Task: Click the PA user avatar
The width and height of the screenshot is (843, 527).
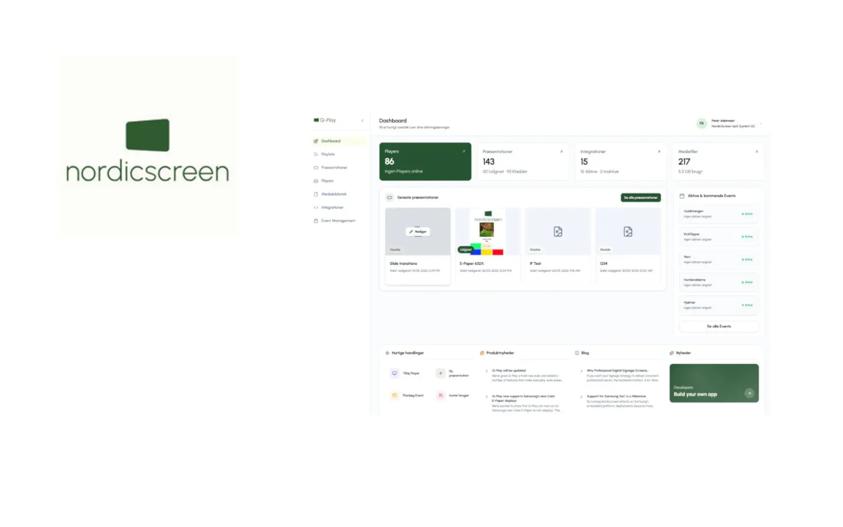Action: coord(701,124)
